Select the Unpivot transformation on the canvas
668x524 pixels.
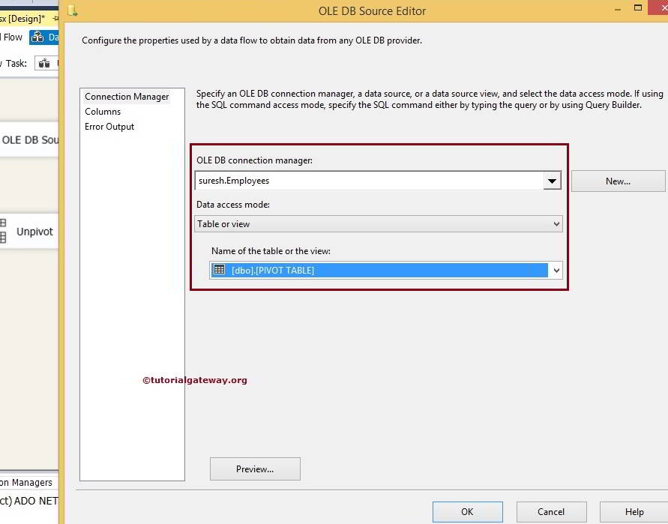[33, 232]
